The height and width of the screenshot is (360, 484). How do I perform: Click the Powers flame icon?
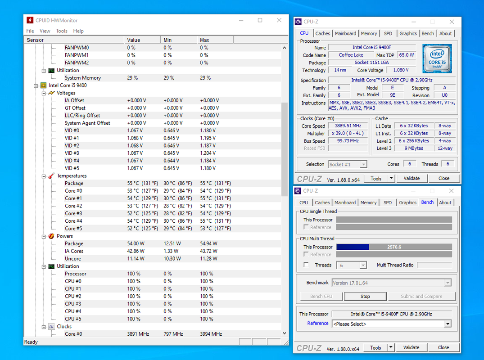point(51,236)
